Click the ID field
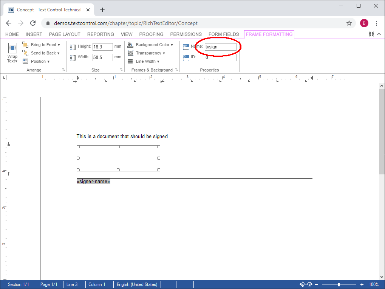 click(221, 57)
